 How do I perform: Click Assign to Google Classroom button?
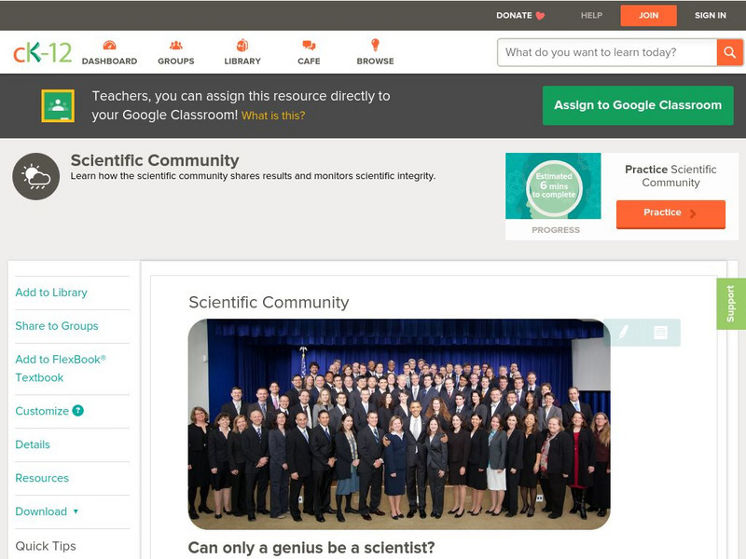coord(638,105)
